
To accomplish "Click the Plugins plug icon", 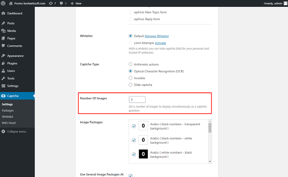I will tap(3, 63).
